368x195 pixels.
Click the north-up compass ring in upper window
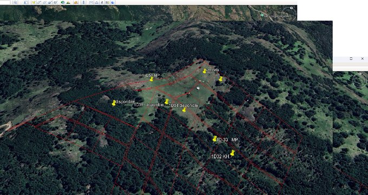pyautogui.click(x=289, y=14)
